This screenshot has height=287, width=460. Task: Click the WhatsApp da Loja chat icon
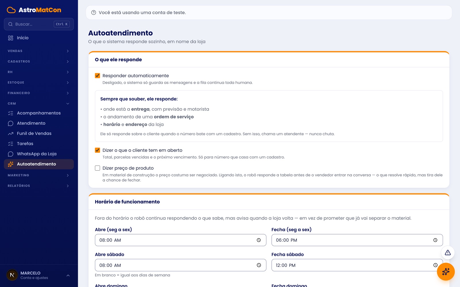11,154
